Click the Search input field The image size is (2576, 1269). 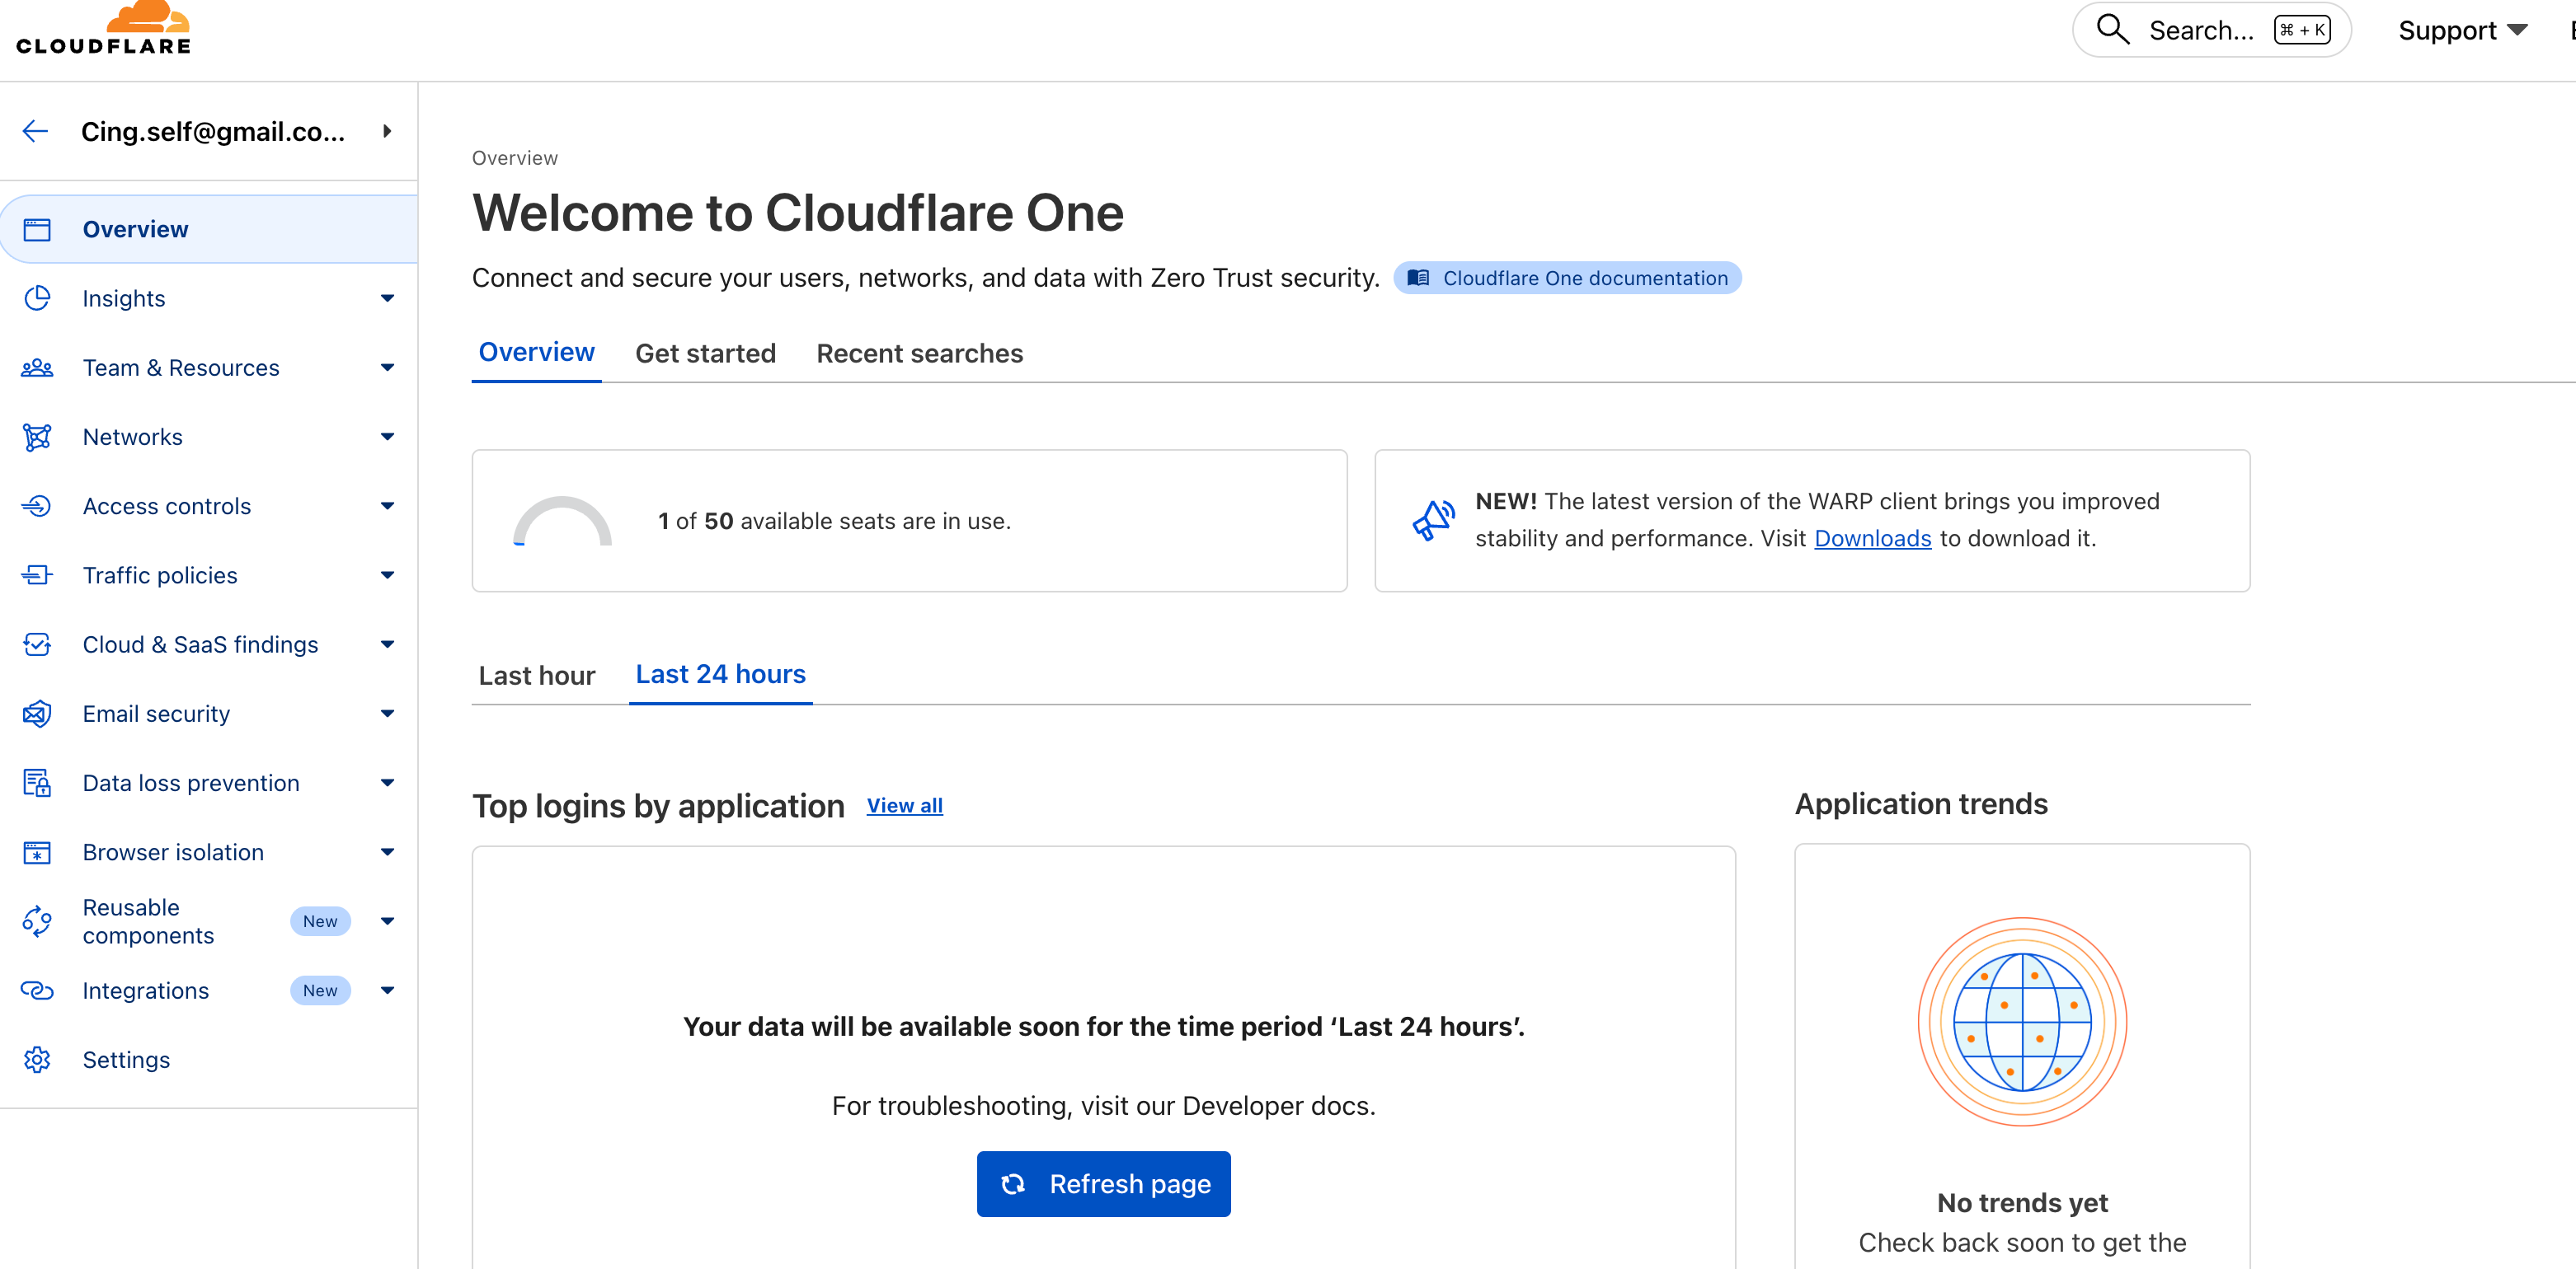point(2200,30)
